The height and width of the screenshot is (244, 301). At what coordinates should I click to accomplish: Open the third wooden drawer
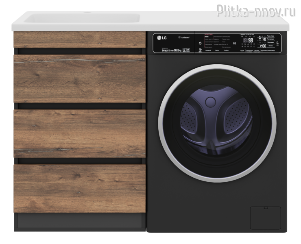coord(79,133)
